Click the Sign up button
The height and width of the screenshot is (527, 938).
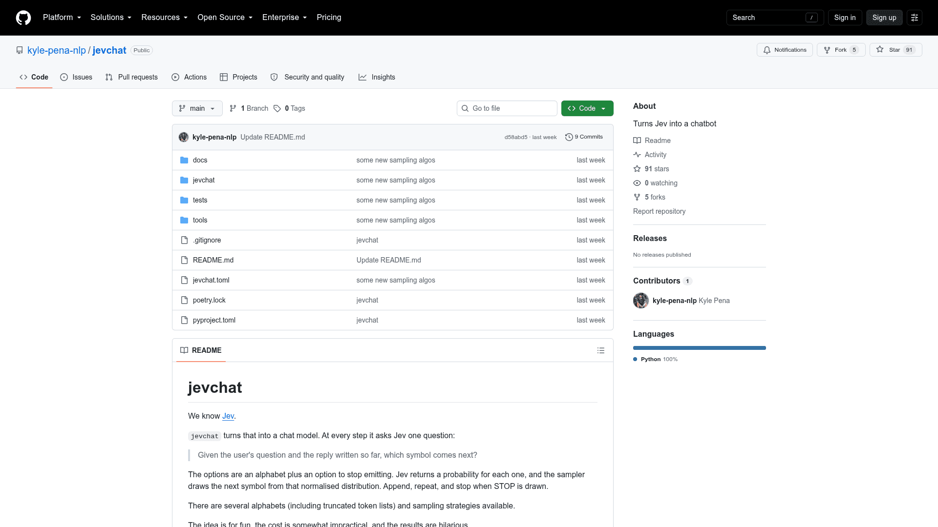[884, 18]
